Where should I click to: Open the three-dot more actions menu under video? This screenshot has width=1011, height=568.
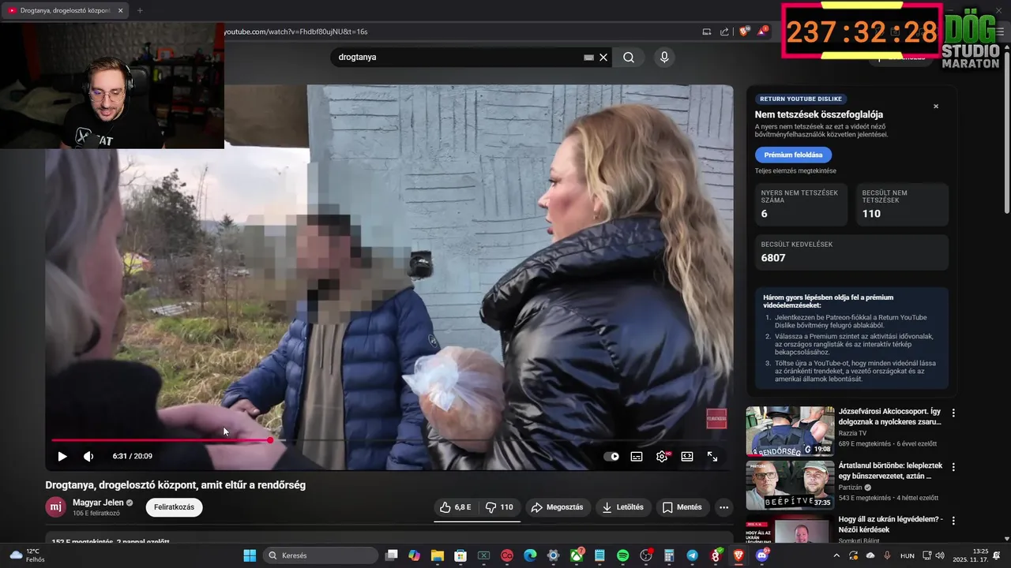pyautogui.click(x=723, y=507)
